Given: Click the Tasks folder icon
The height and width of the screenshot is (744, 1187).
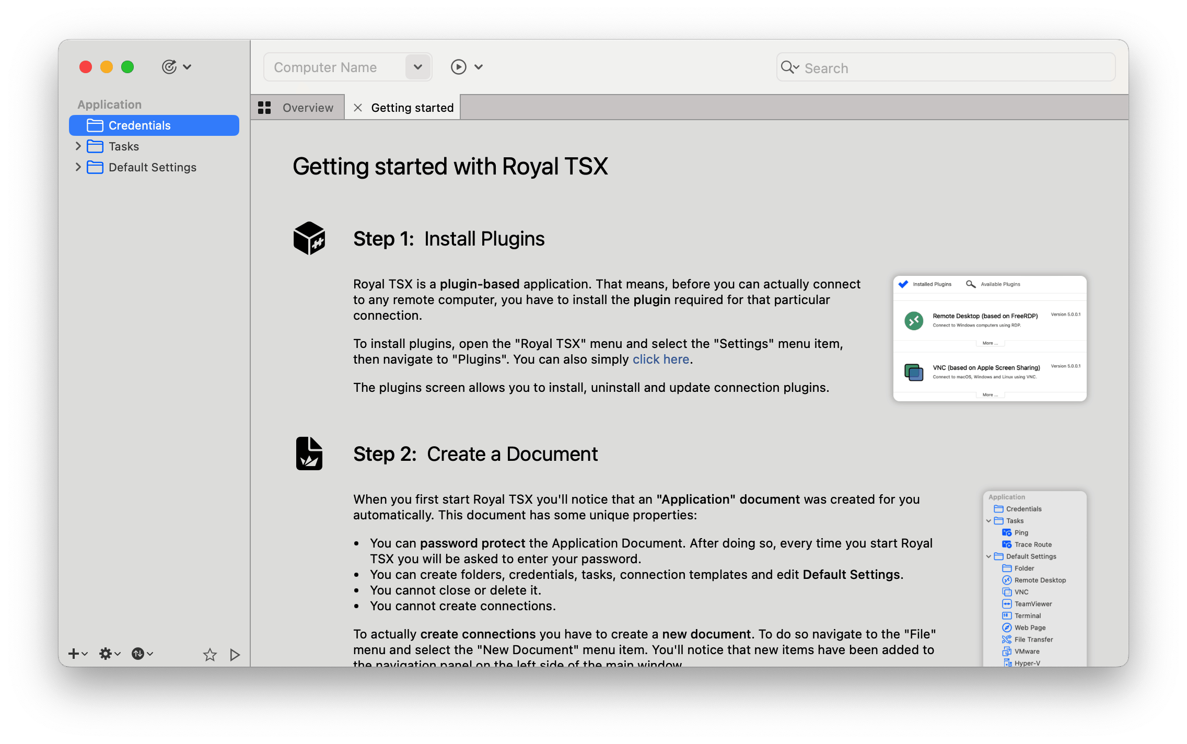Looking at the screenshot, I should 95,146.
